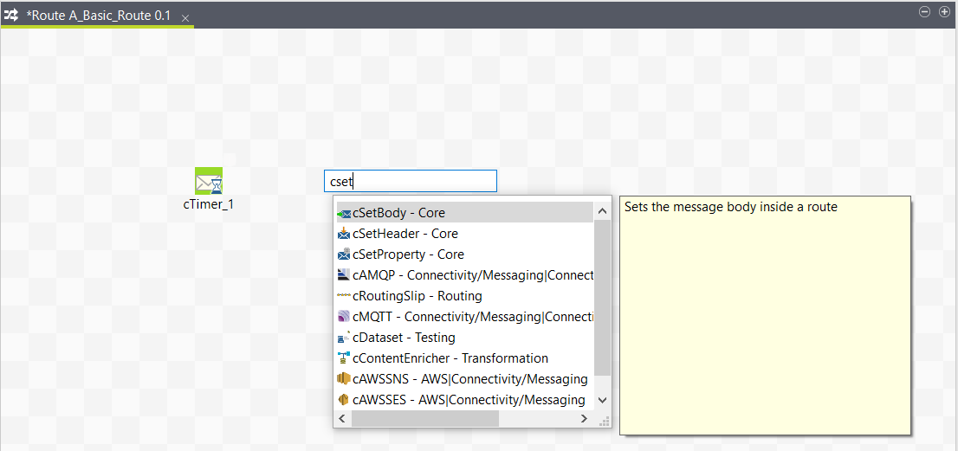The height and width of the screenshot is (451, 958).
Task: Click the cSetProperty envelope icon
Action: coord(344,254)
